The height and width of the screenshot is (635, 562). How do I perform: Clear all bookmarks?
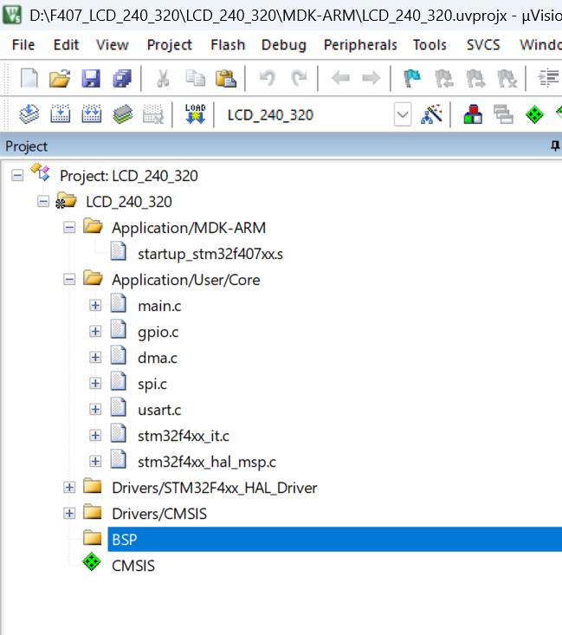point(507,78)
